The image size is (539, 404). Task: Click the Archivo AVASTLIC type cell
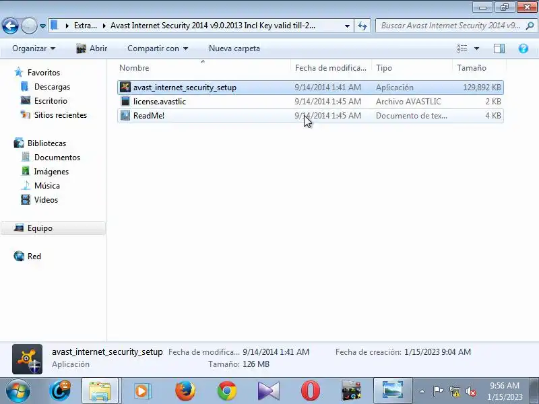[408, 102]
